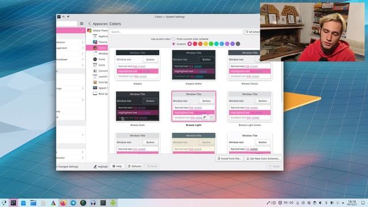Click the clock in the system tray
Image resolution: width=368 pixels, height=207 pixels.
352,203
